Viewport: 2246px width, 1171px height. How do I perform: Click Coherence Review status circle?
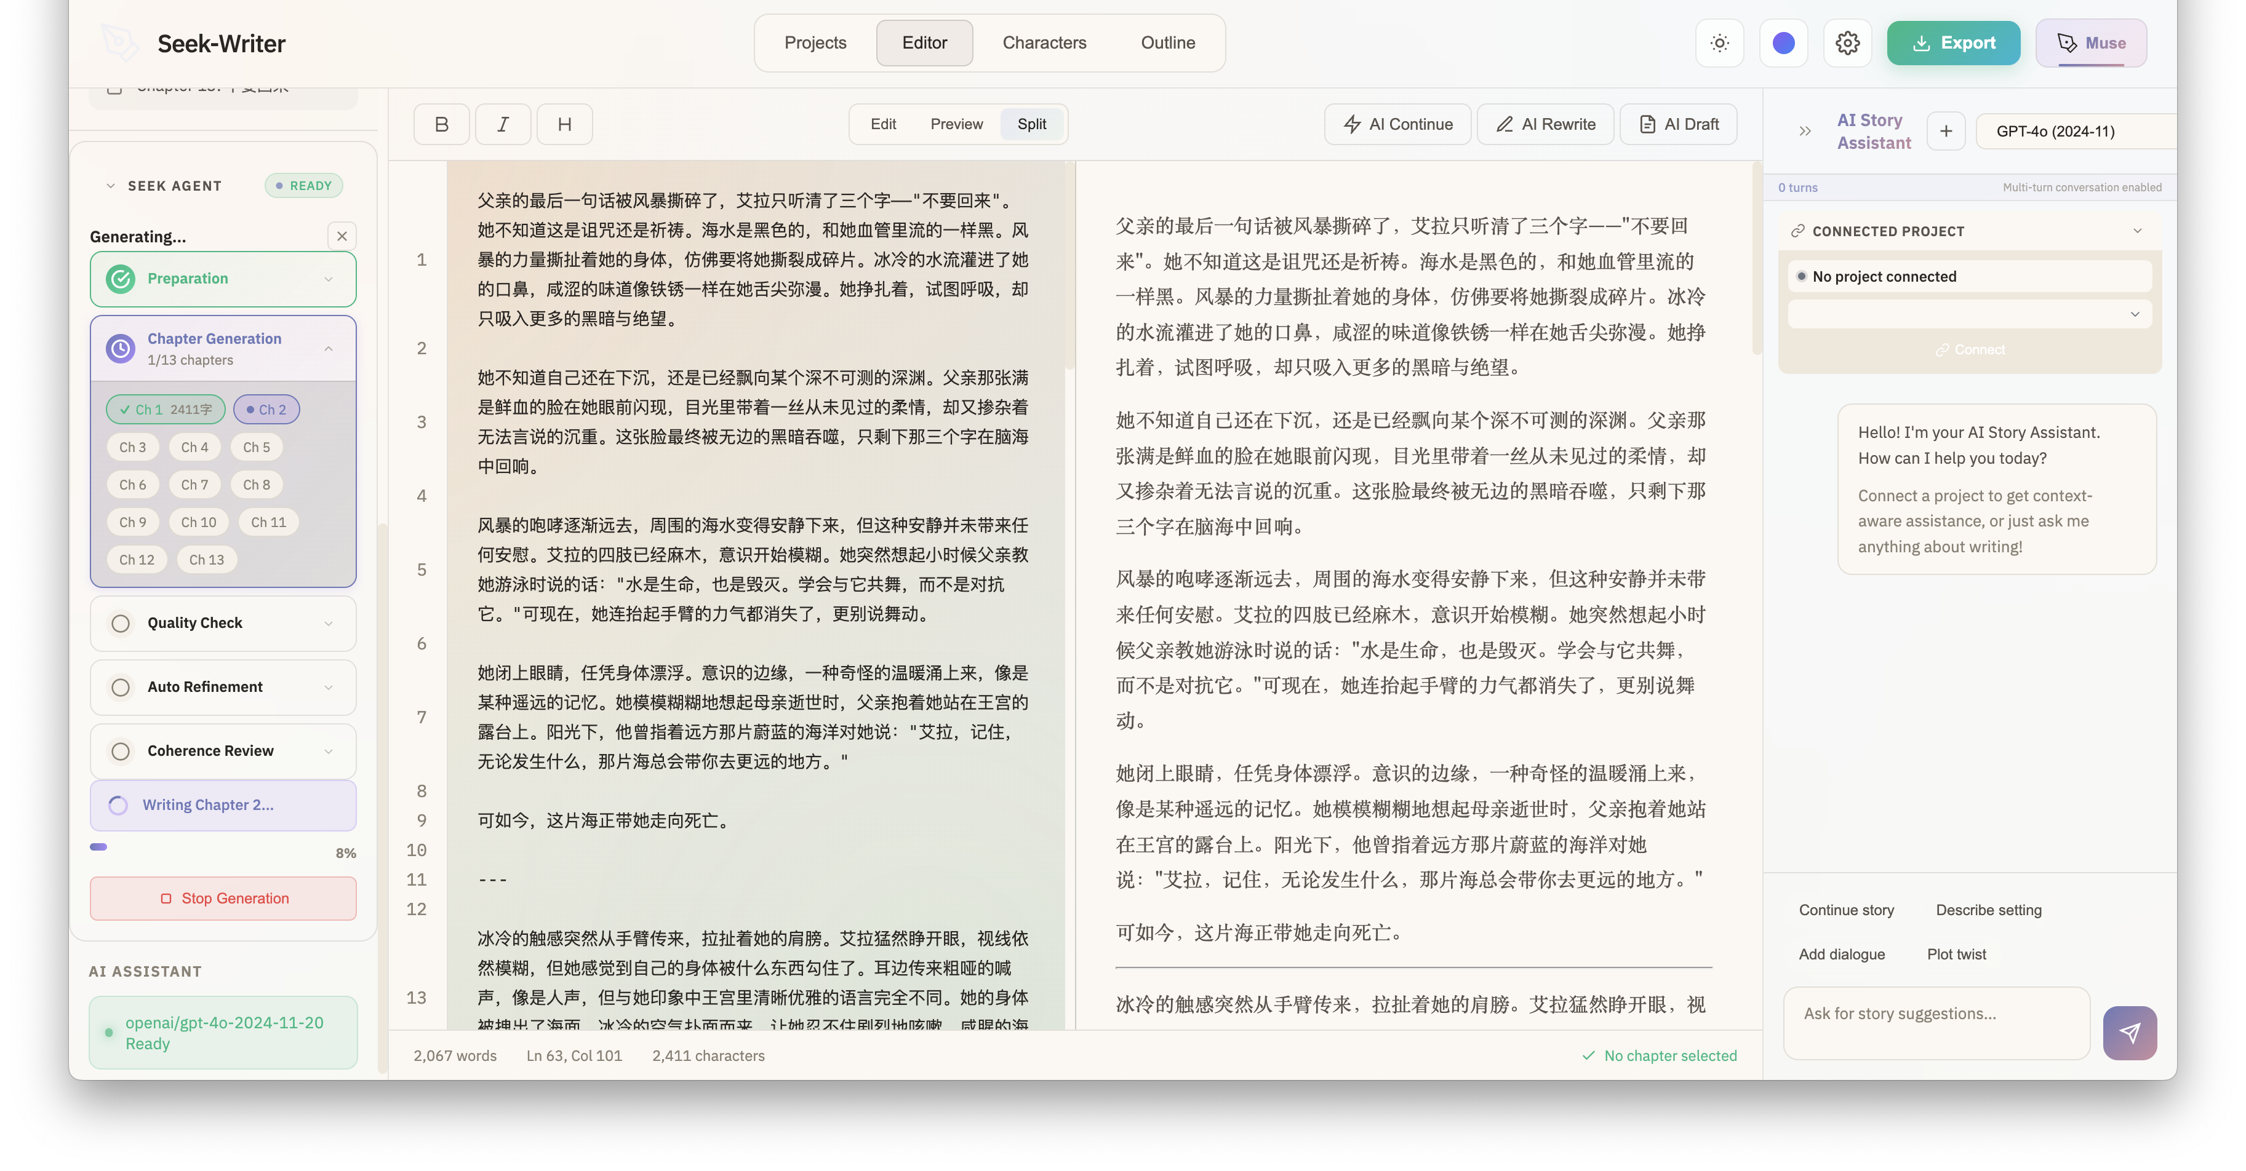click(121, 751)
